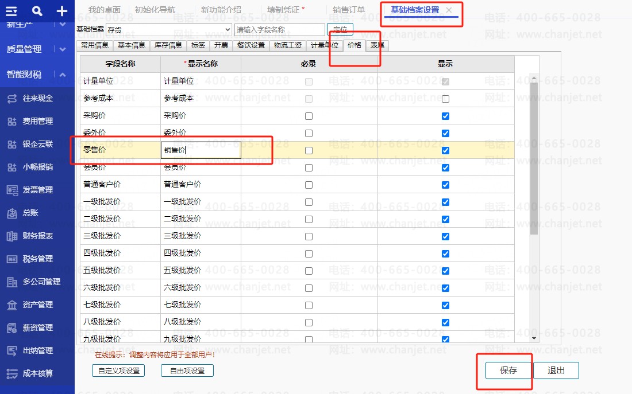
Task: Select the 标签 sub-tab
Action: [x=198, y=45]
